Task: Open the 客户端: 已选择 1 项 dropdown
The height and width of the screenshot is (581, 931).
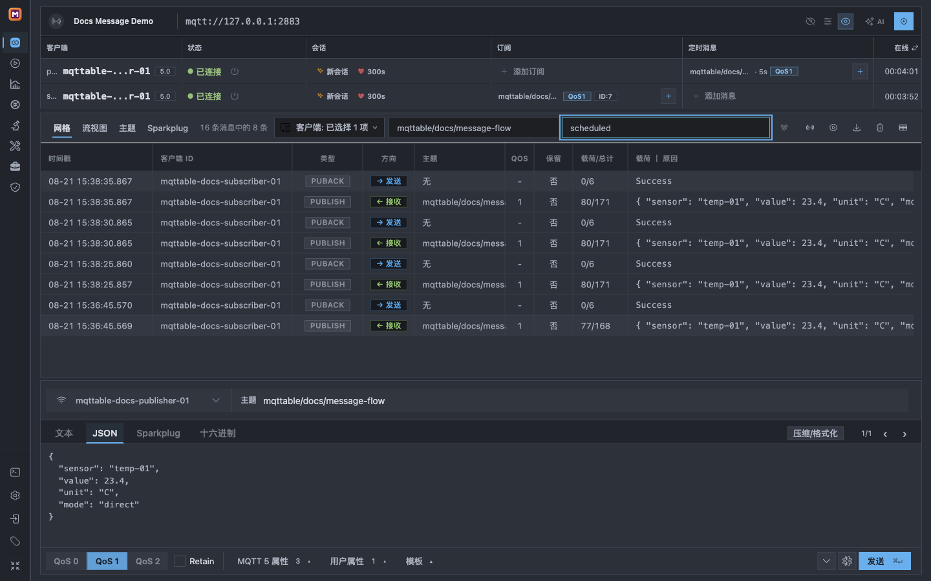Action: pyautogui.click(x=330, y=128)
